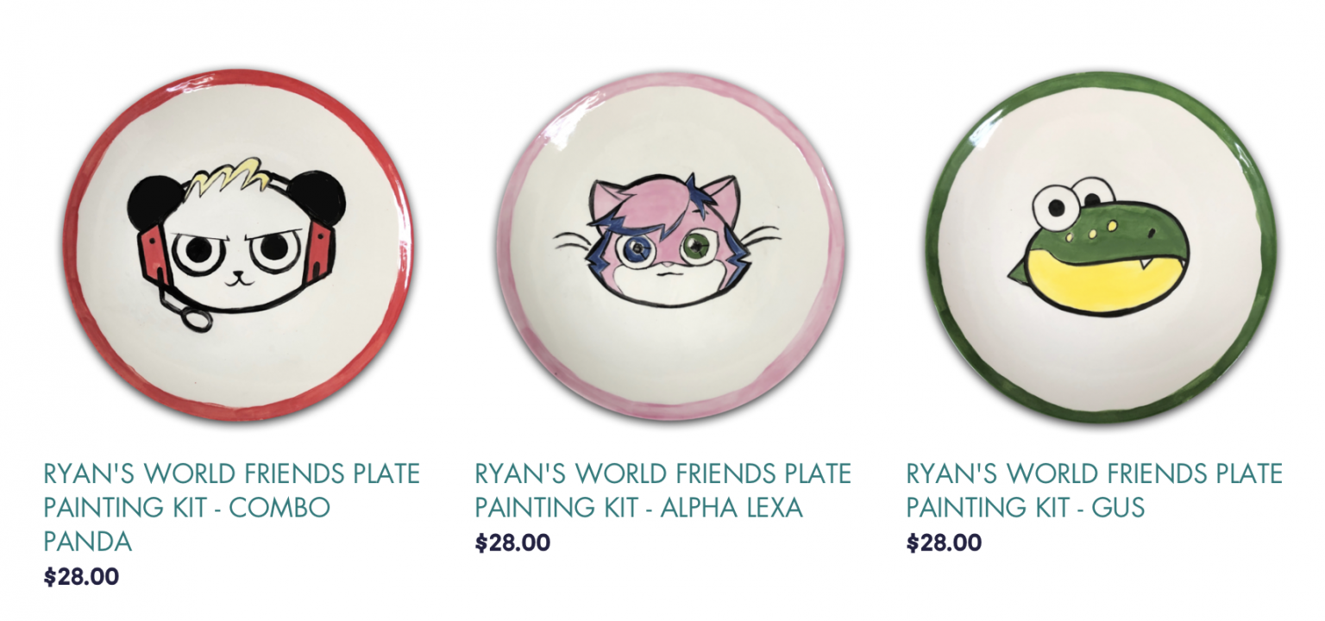
Task: Open the Combo Panda plate product image
Action: click(238, 245)
